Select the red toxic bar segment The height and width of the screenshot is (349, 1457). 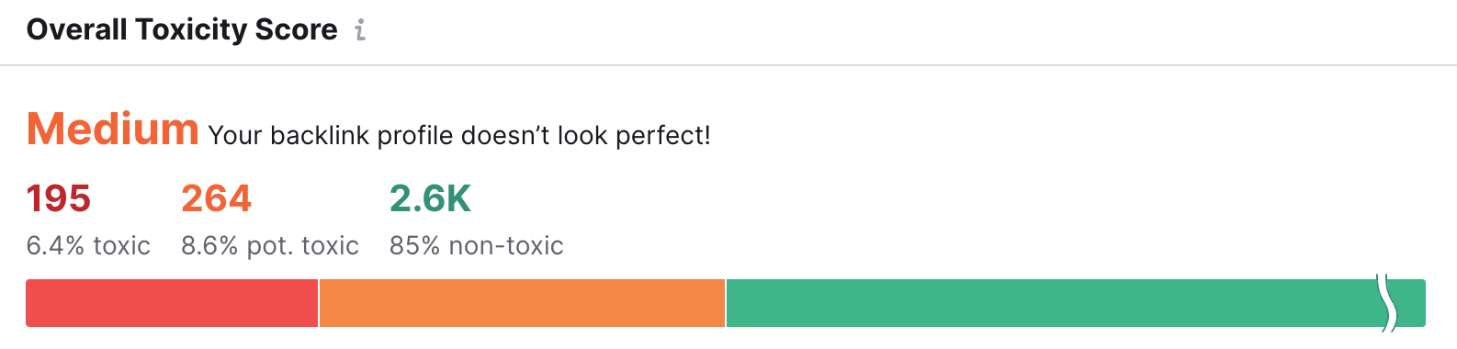pyautogui.click(x=172, y=303)
